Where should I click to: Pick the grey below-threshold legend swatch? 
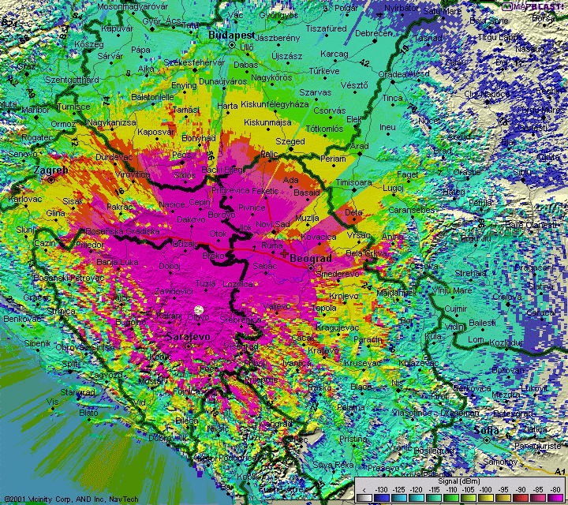coord(364,497)
